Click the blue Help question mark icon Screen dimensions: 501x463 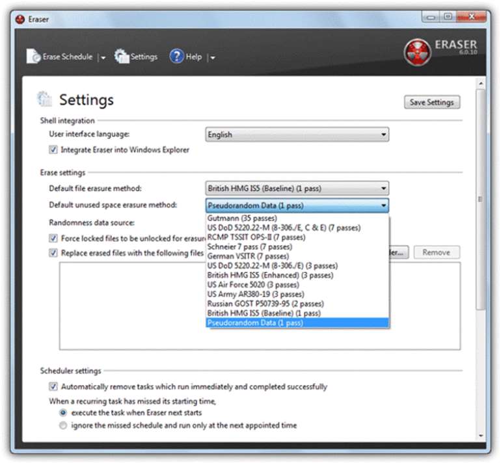177,56
